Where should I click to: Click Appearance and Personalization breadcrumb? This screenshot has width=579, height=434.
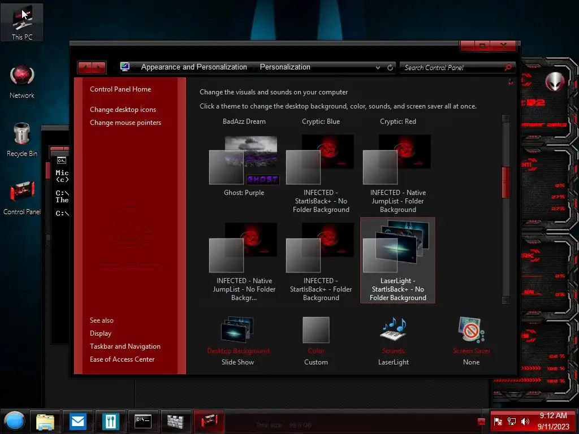[x=194, y=67]
